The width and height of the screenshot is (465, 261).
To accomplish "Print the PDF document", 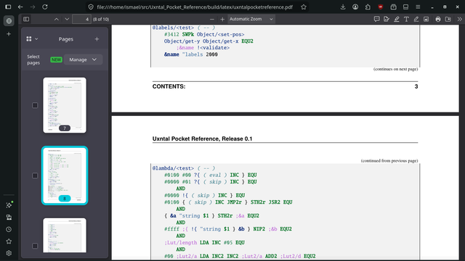I will [438, 20].
